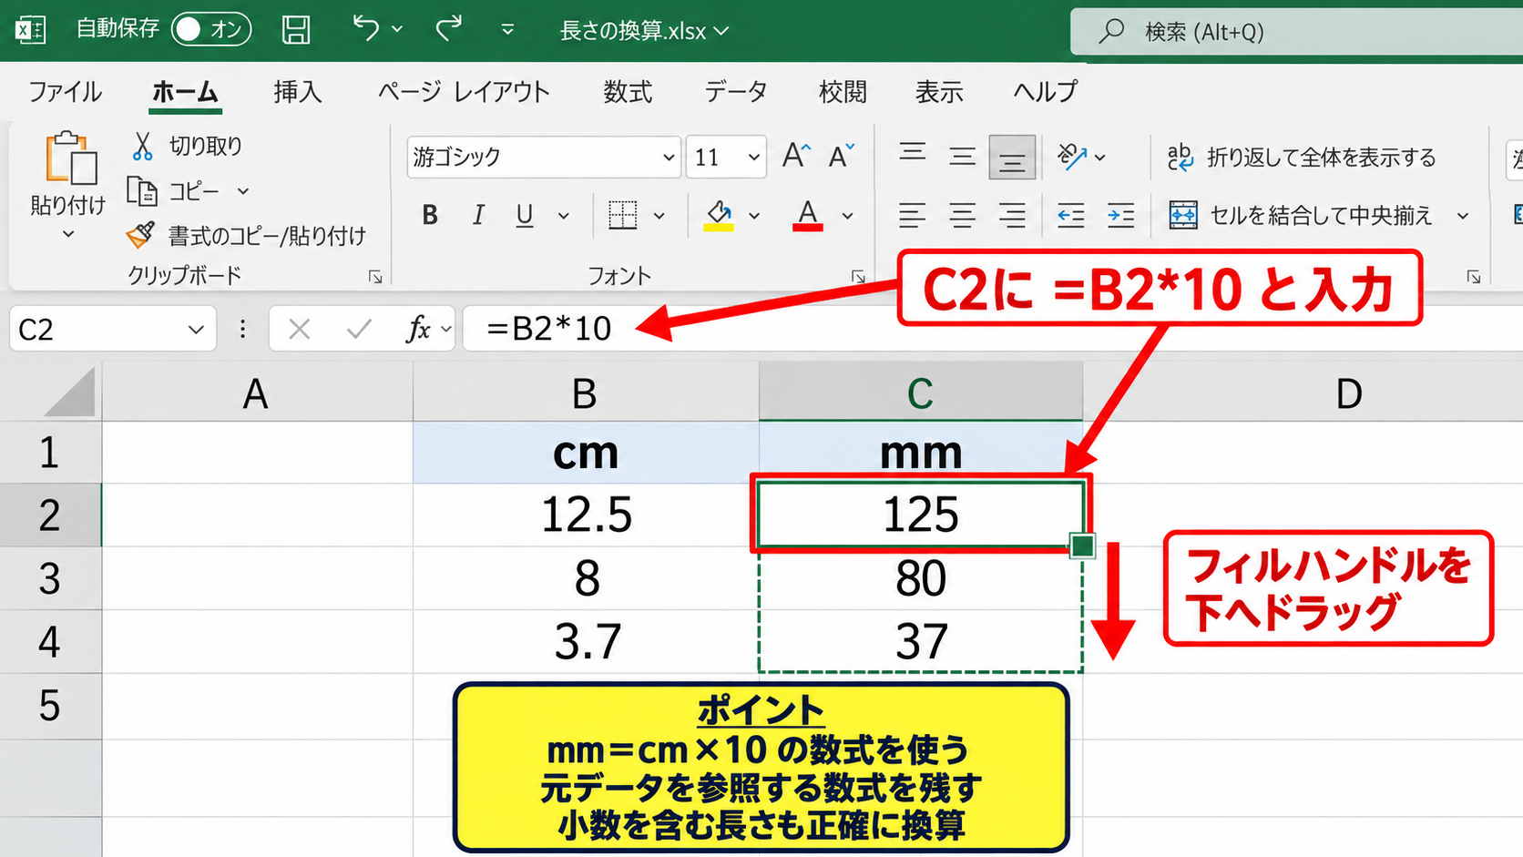Click the Undo arrow icon
The image size is (1523, 857).
[x=366, y=29]
